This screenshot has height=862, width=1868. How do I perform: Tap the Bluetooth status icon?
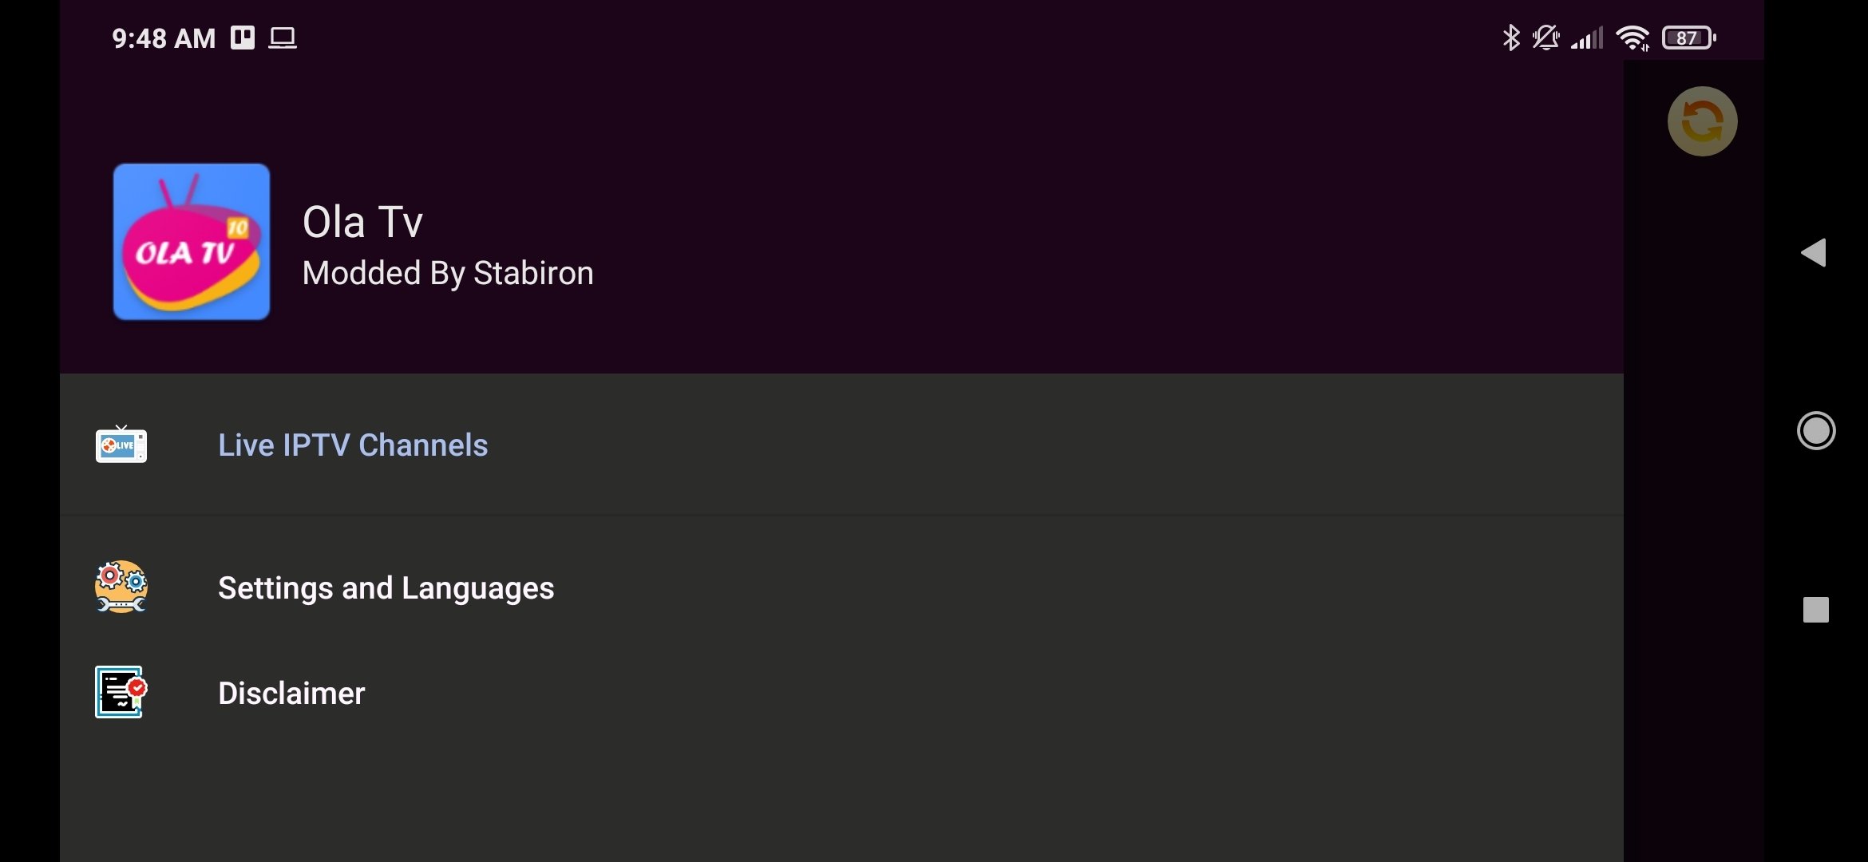pyautogui.click(x=1511, y=38)
